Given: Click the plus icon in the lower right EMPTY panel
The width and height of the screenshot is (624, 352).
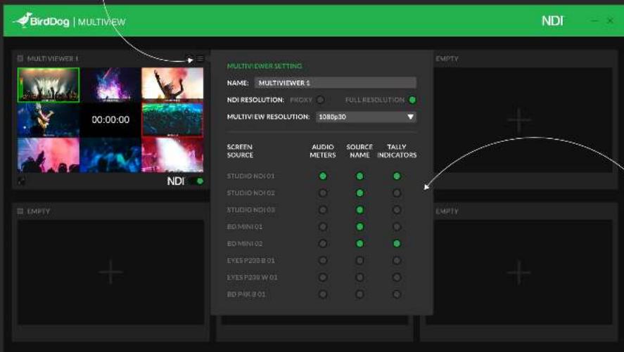Looking at the screenshot, I should (x=518, y=272).
